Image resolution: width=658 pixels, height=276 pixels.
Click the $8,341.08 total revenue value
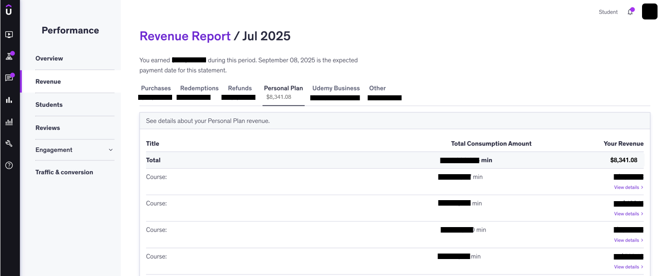click(624, 160)
